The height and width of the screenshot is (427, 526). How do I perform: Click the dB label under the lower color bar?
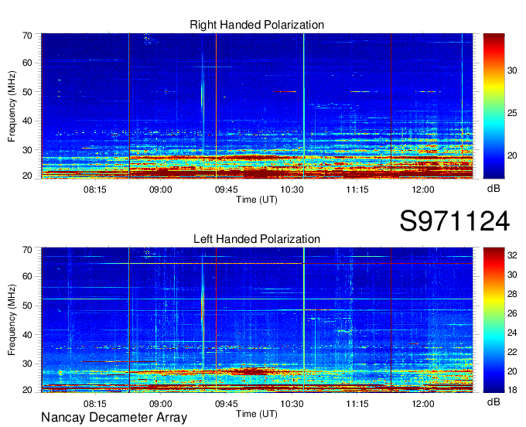(x=494, y=401)
